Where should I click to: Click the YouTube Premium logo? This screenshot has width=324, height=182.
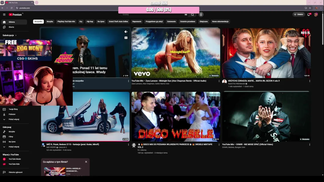tap(16, 15)
